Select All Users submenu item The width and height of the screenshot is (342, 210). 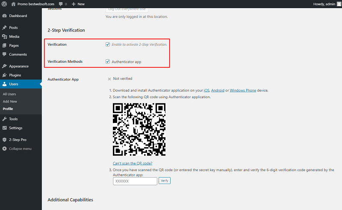(9, 94)
